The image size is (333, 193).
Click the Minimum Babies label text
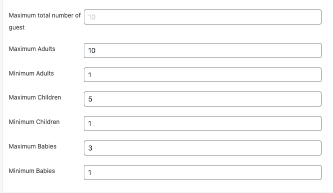click(31, 171)
